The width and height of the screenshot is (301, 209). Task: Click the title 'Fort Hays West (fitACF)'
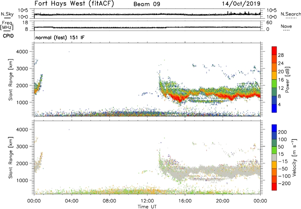point(74,4)
